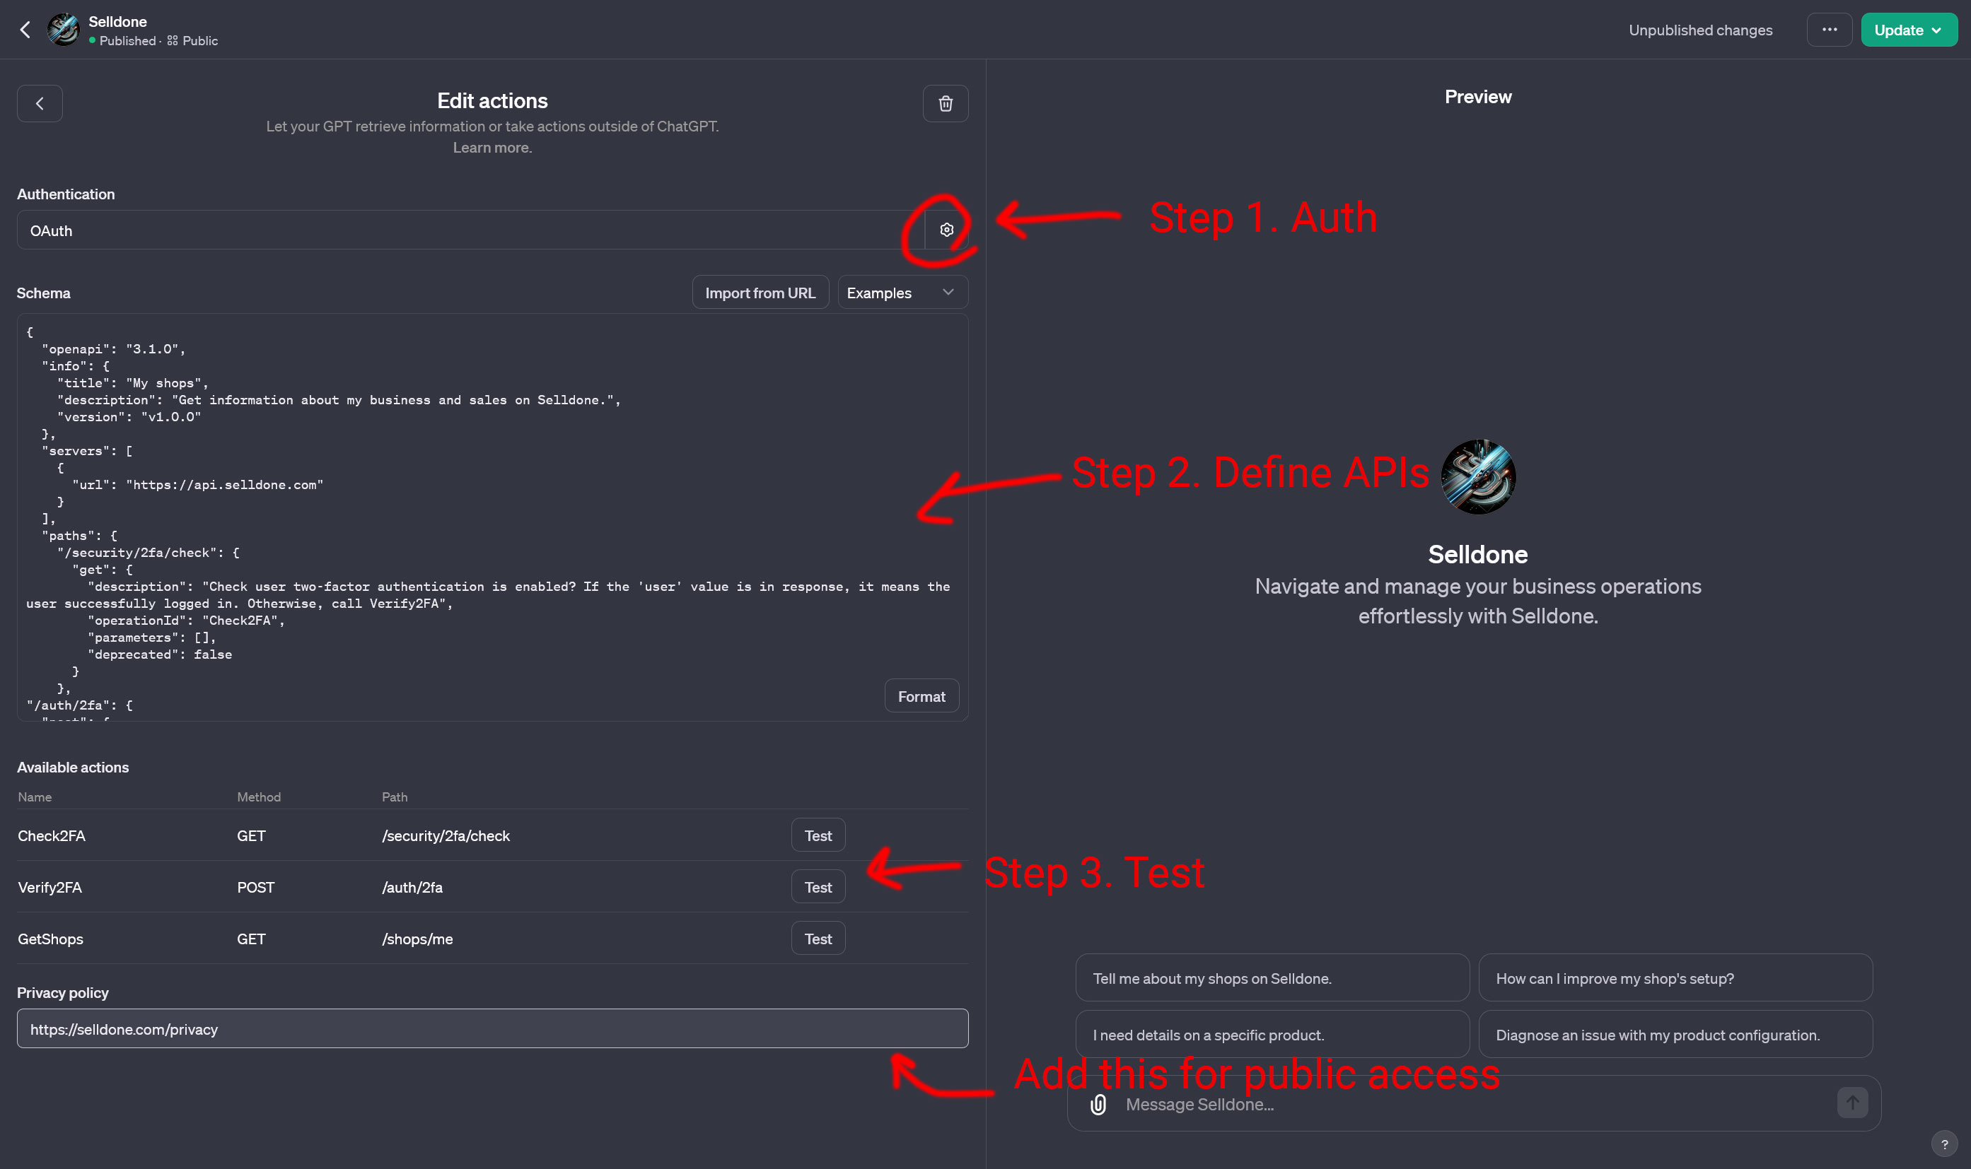Image resolution: width=1971 pixels, height=1169 pixels.
Task: Click the three-dot ellipsis menu icon
Action: coord(1830,29)
